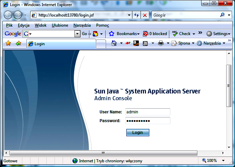This screenshot has height=167, width=235.
Task: Open the Plik menu
Action: pos(9,25)
